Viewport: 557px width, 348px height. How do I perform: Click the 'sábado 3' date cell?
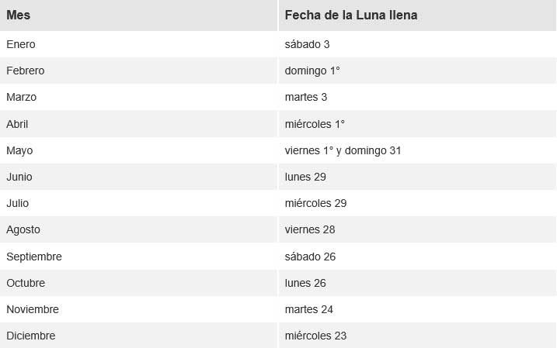pyautogui.click(x=308, y=44)
